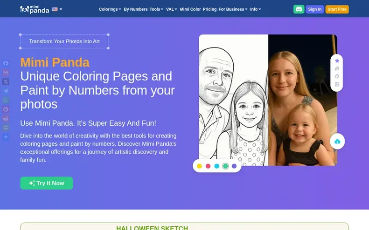Click Transform Your Photos into Art box
Screen dimensions: 369x230
click(x=64, y=41)
